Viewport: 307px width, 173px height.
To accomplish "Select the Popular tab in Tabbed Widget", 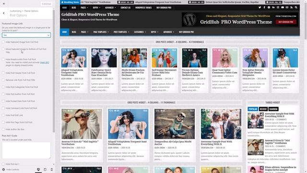I will [x=253, y=109].
